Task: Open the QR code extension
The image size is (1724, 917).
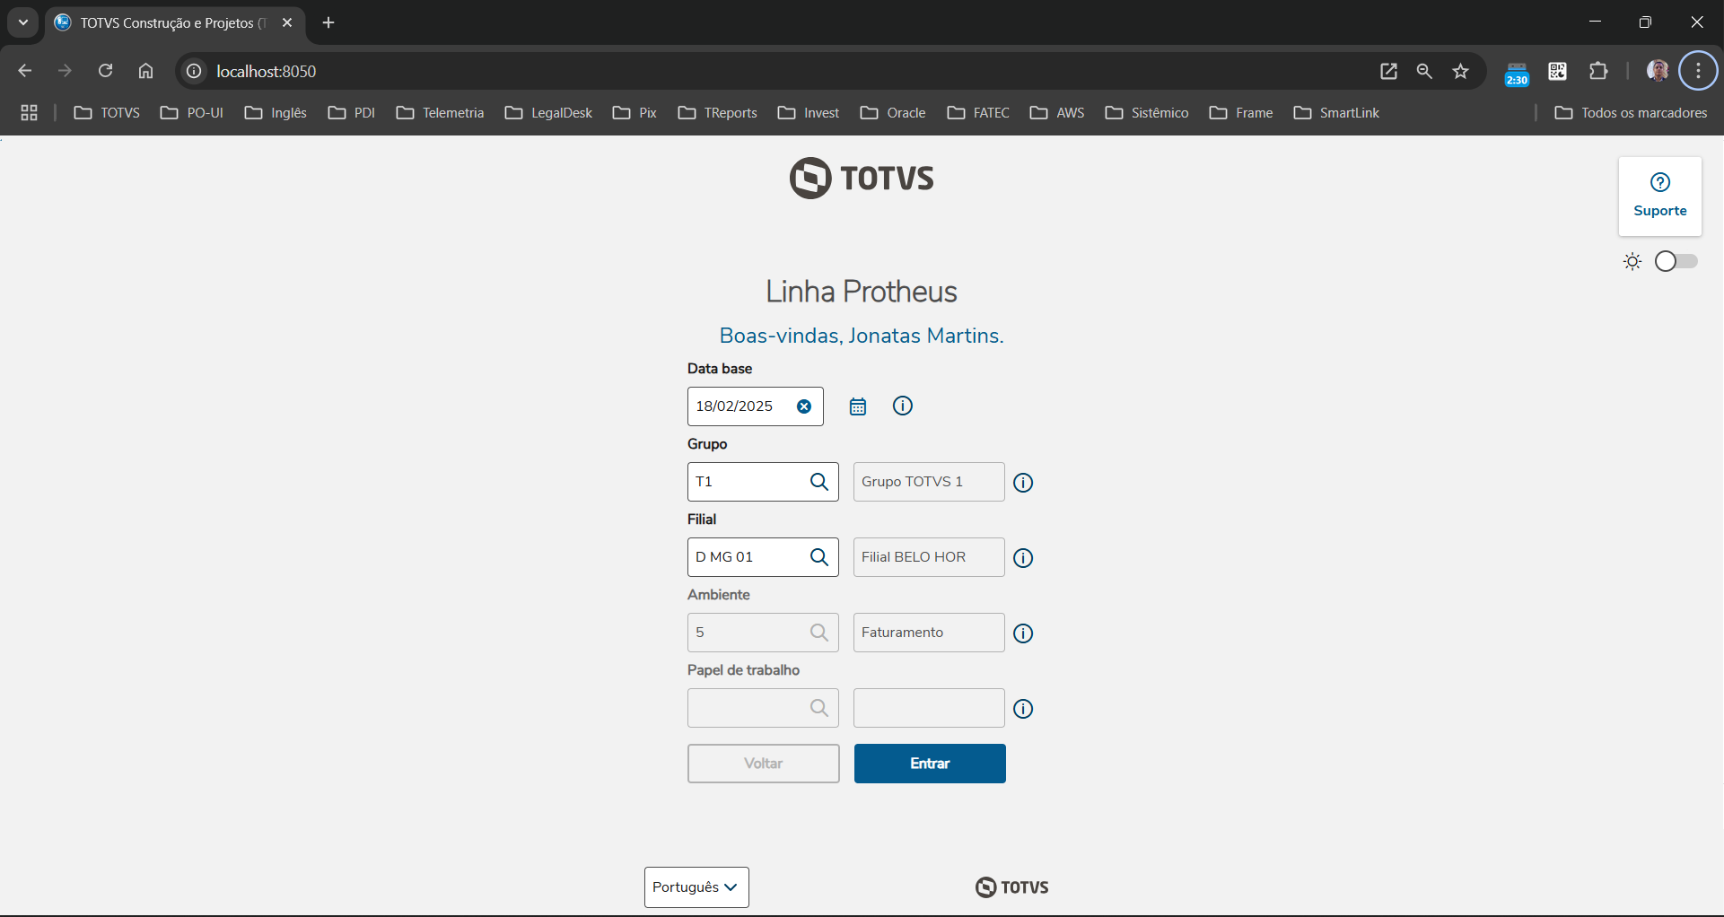Action: coord(1558,71)
